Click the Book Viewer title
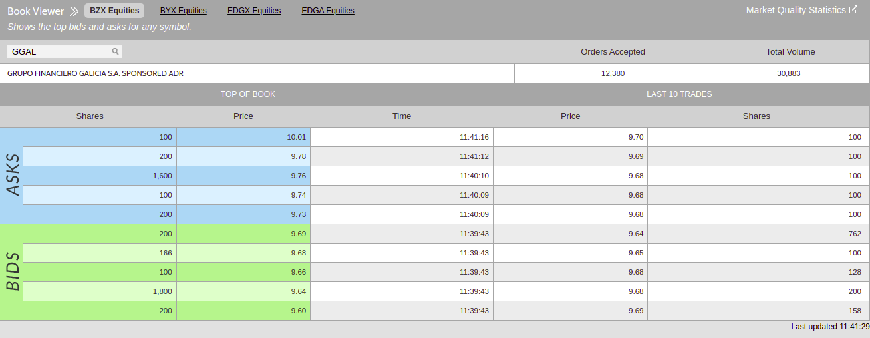Screen dimensions: 870x338 pos(36,11)
